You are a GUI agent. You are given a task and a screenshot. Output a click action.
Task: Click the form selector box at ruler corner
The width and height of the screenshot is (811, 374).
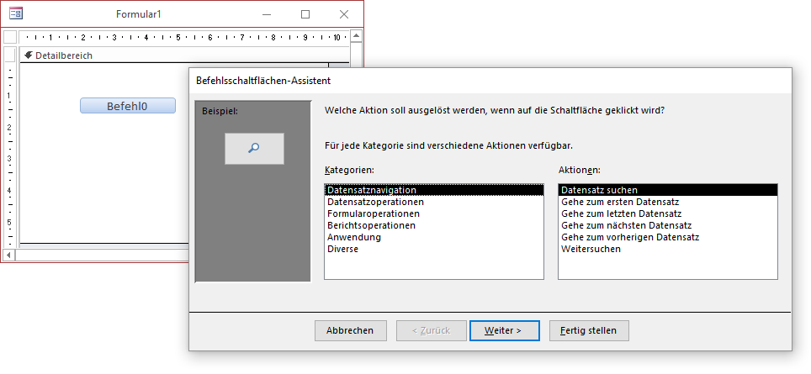10,37
